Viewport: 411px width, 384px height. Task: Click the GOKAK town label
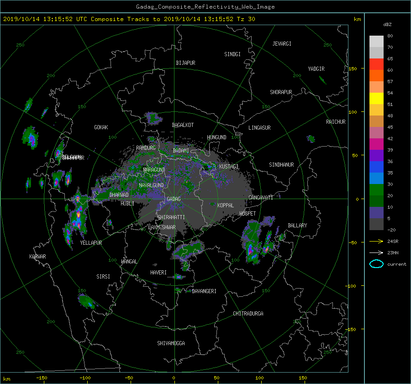[x=101, y=127]
